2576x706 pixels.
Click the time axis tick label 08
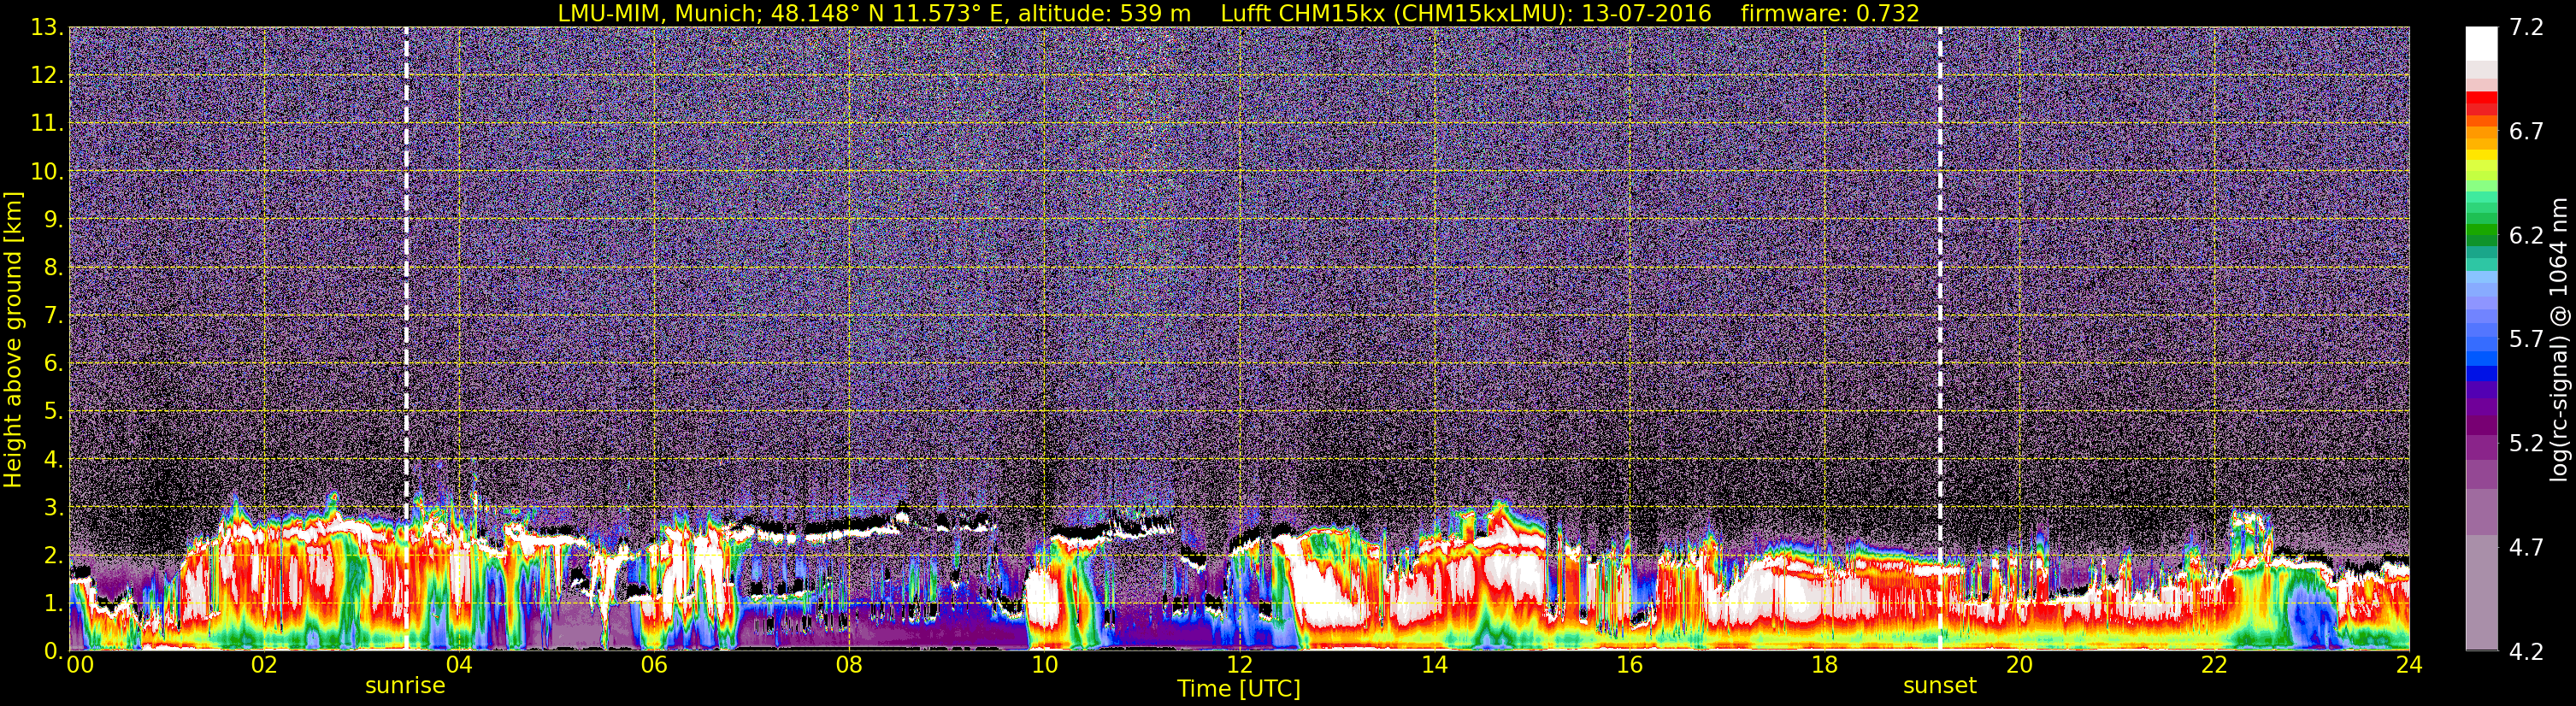tap(849, 666)
